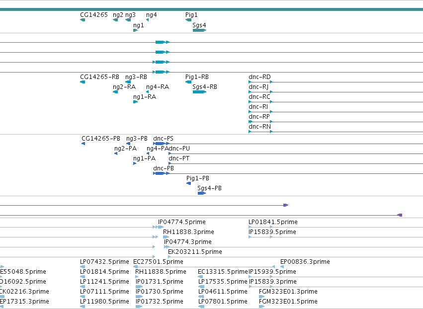Select the ng3 gene label
423x309 pixels.
[130, 15]
